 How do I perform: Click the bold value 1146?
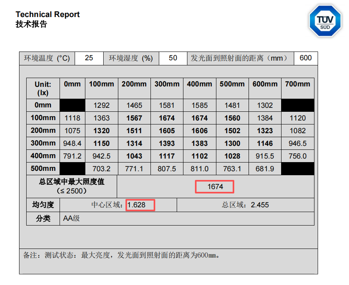[265, 143]
